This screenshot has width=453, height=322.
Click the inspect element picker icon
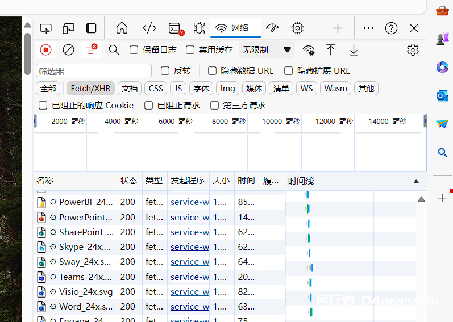point(46,28)
